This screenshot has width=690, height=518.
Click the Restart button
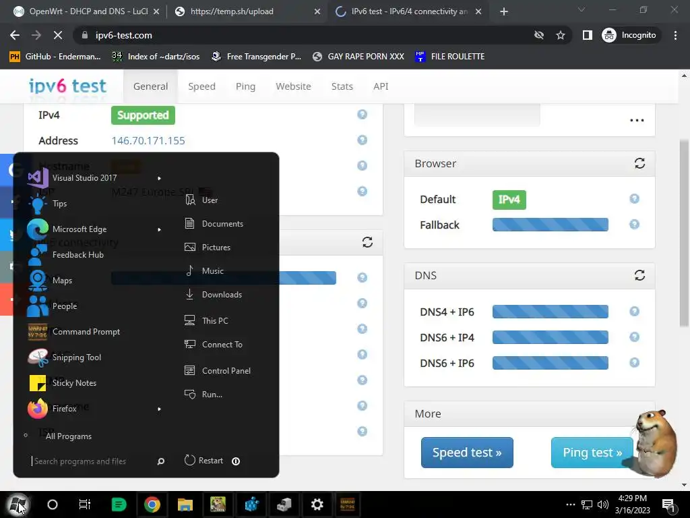[x=203, y=460]
